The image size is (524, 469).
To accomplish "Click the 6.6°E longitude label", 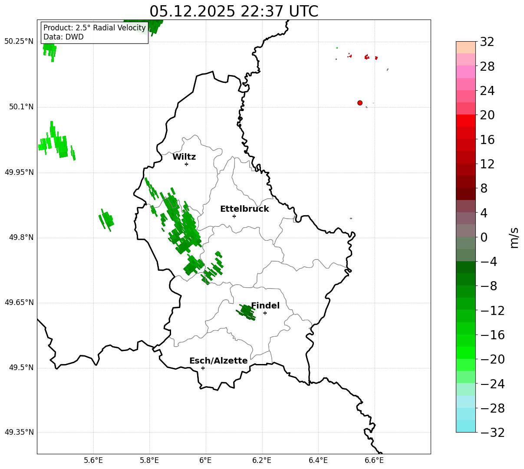I will point(375,461).
